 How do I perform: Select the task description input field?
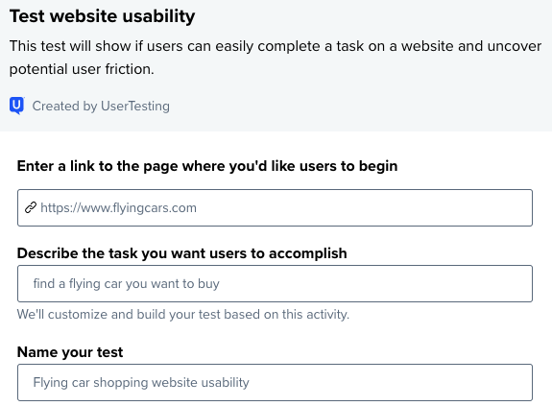click(x=275, y=283)
